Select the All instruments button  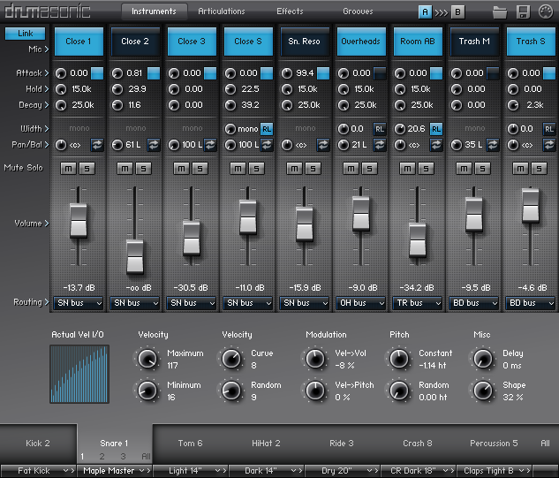pos(545,444)
